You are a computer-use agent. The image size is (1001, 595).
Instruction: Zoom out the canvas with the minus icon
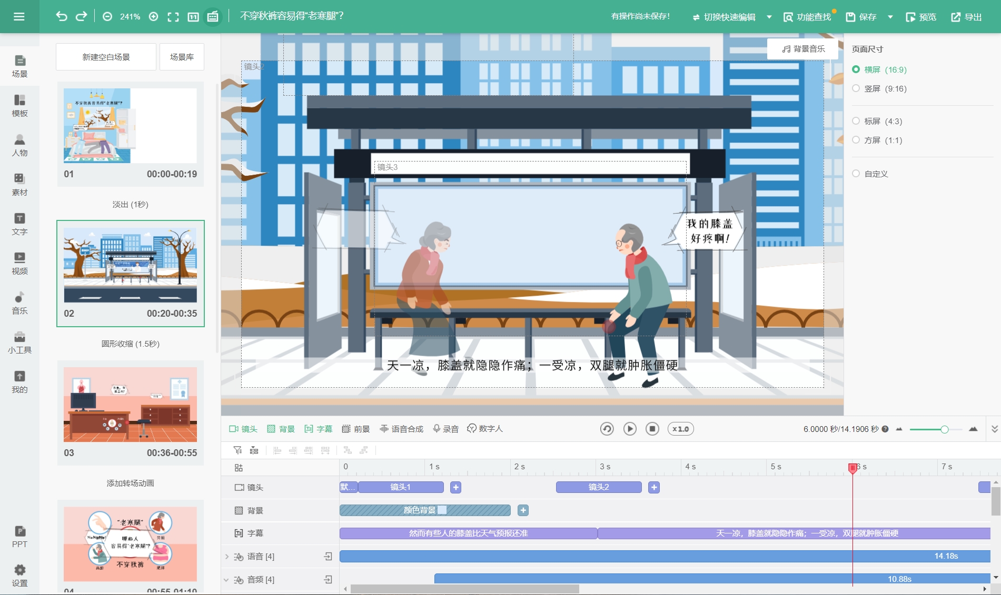pyautogui.click(x=107, y=17)
